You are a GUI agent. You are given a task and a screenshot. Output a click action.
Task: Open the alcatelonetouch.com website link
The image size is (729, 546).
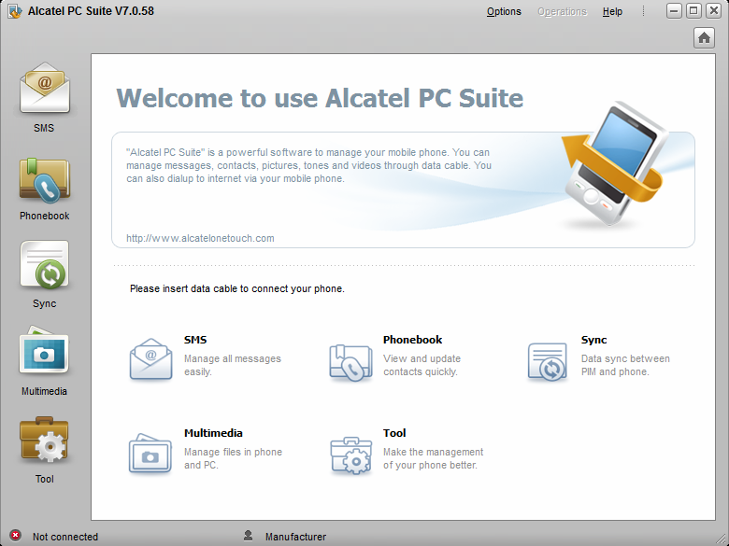pyautogui.click(x=200, y=238)
